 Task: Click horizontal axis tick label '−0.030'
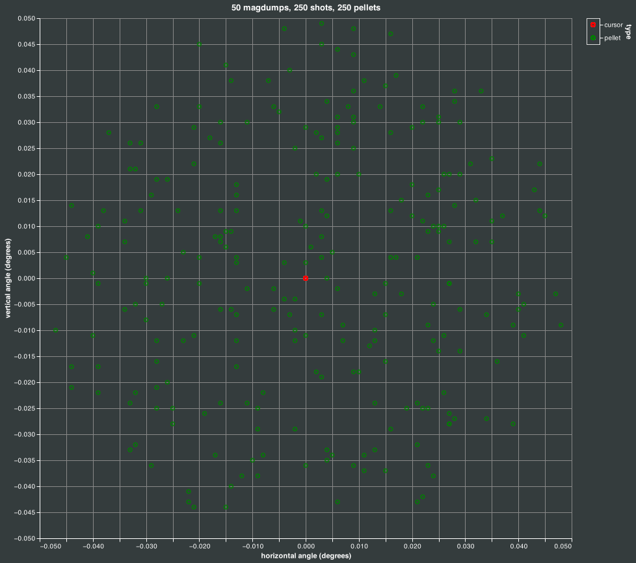[x=146, y=546]
